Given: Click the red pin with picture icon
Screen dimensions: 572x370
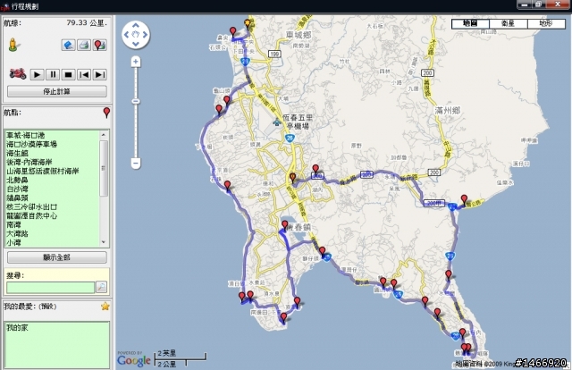Looking at the screenshot, I should pyautogui.click(x=99, y=45).
